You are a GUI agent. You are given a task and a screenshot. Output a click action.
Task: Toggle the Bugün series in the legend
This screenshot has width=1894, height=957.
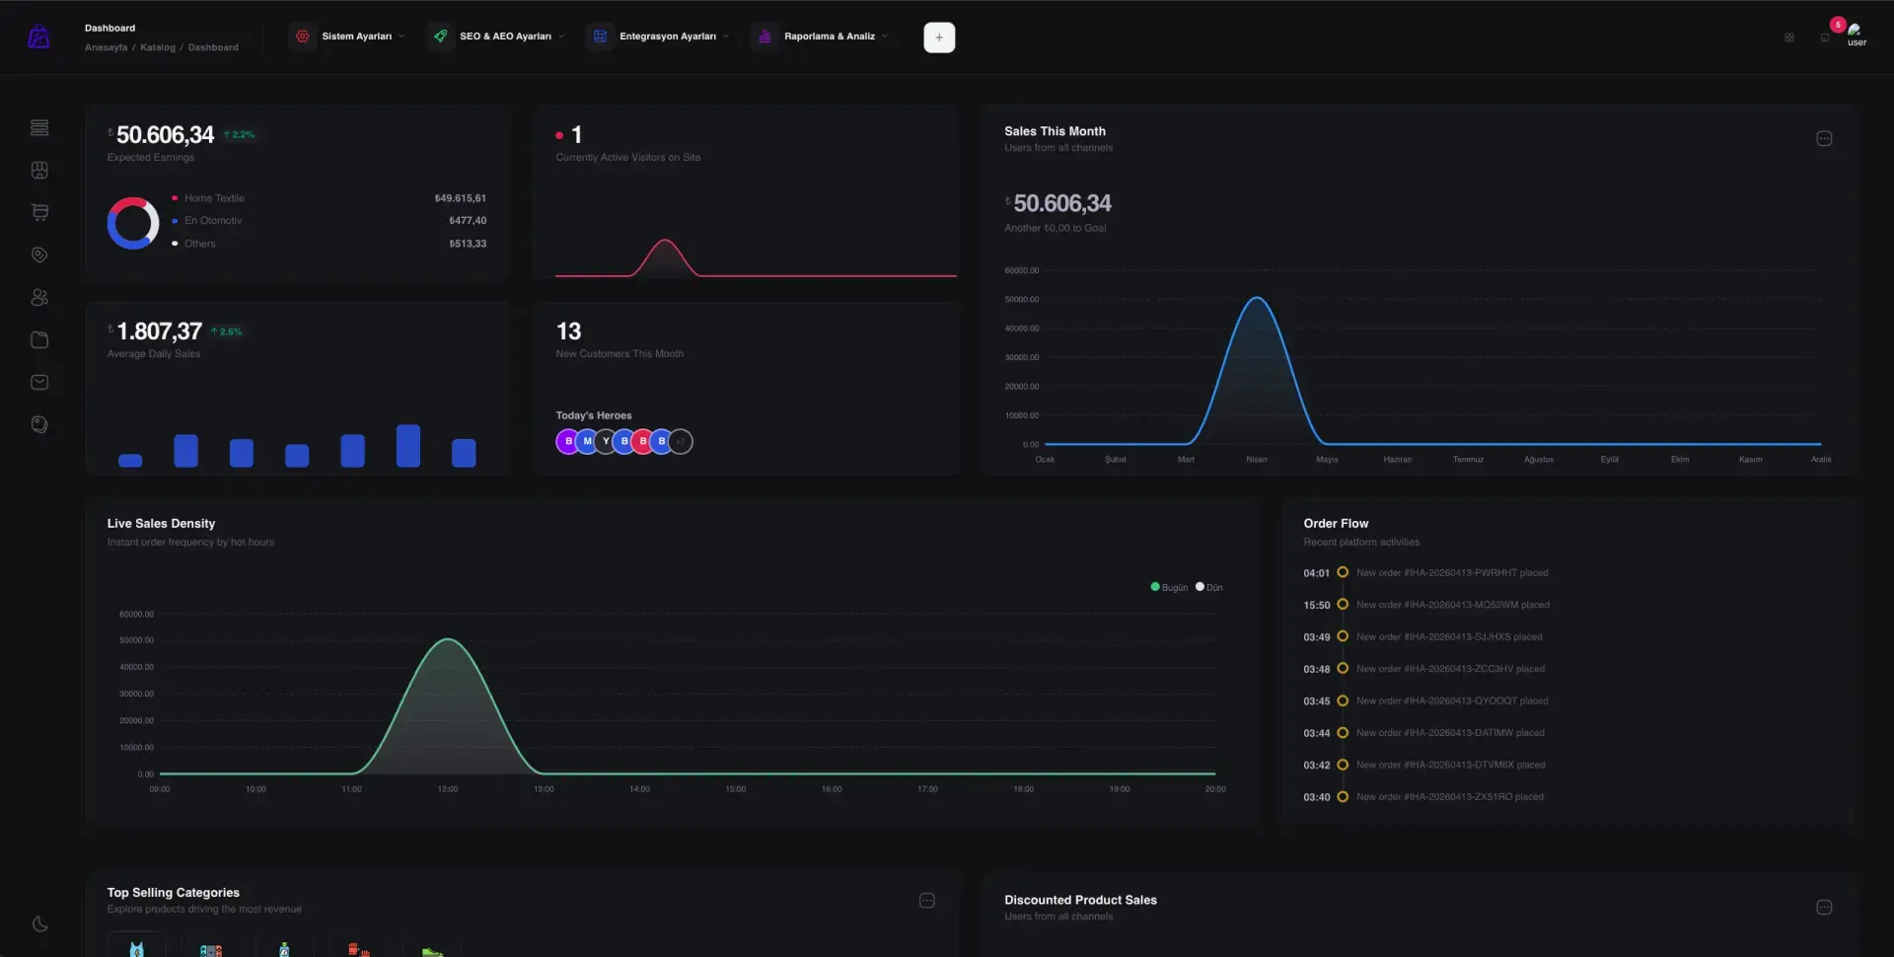[x=1169, y=587]
